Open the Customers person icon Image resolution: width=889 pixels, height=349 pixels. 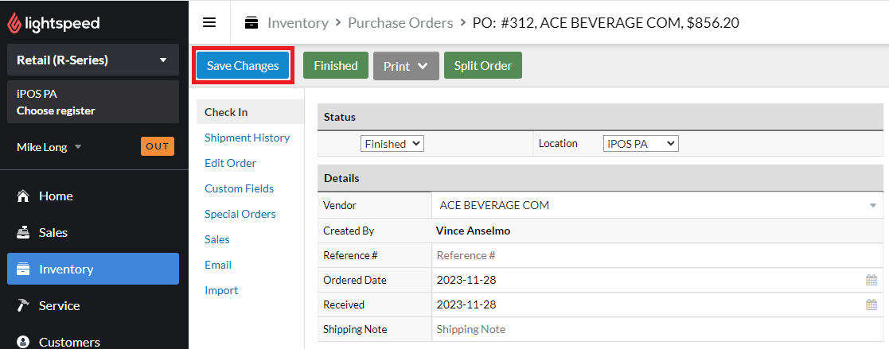(23, 342)
